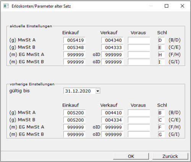Viewport: 191px width, 162px height.
Task: Click previous Schl field containing B
Action: tap(161, 113)
